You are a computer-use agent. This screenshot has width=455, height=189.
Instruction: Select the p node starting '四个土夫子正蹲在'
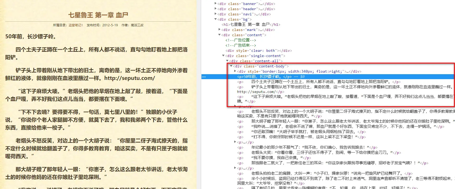click(x=318, y=82)
